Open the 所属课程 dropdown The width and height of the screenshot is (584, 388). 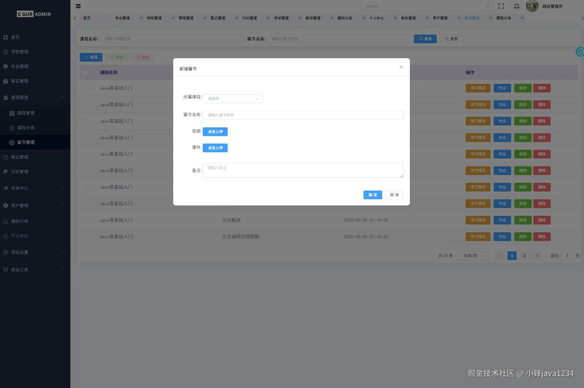[233, 98]
